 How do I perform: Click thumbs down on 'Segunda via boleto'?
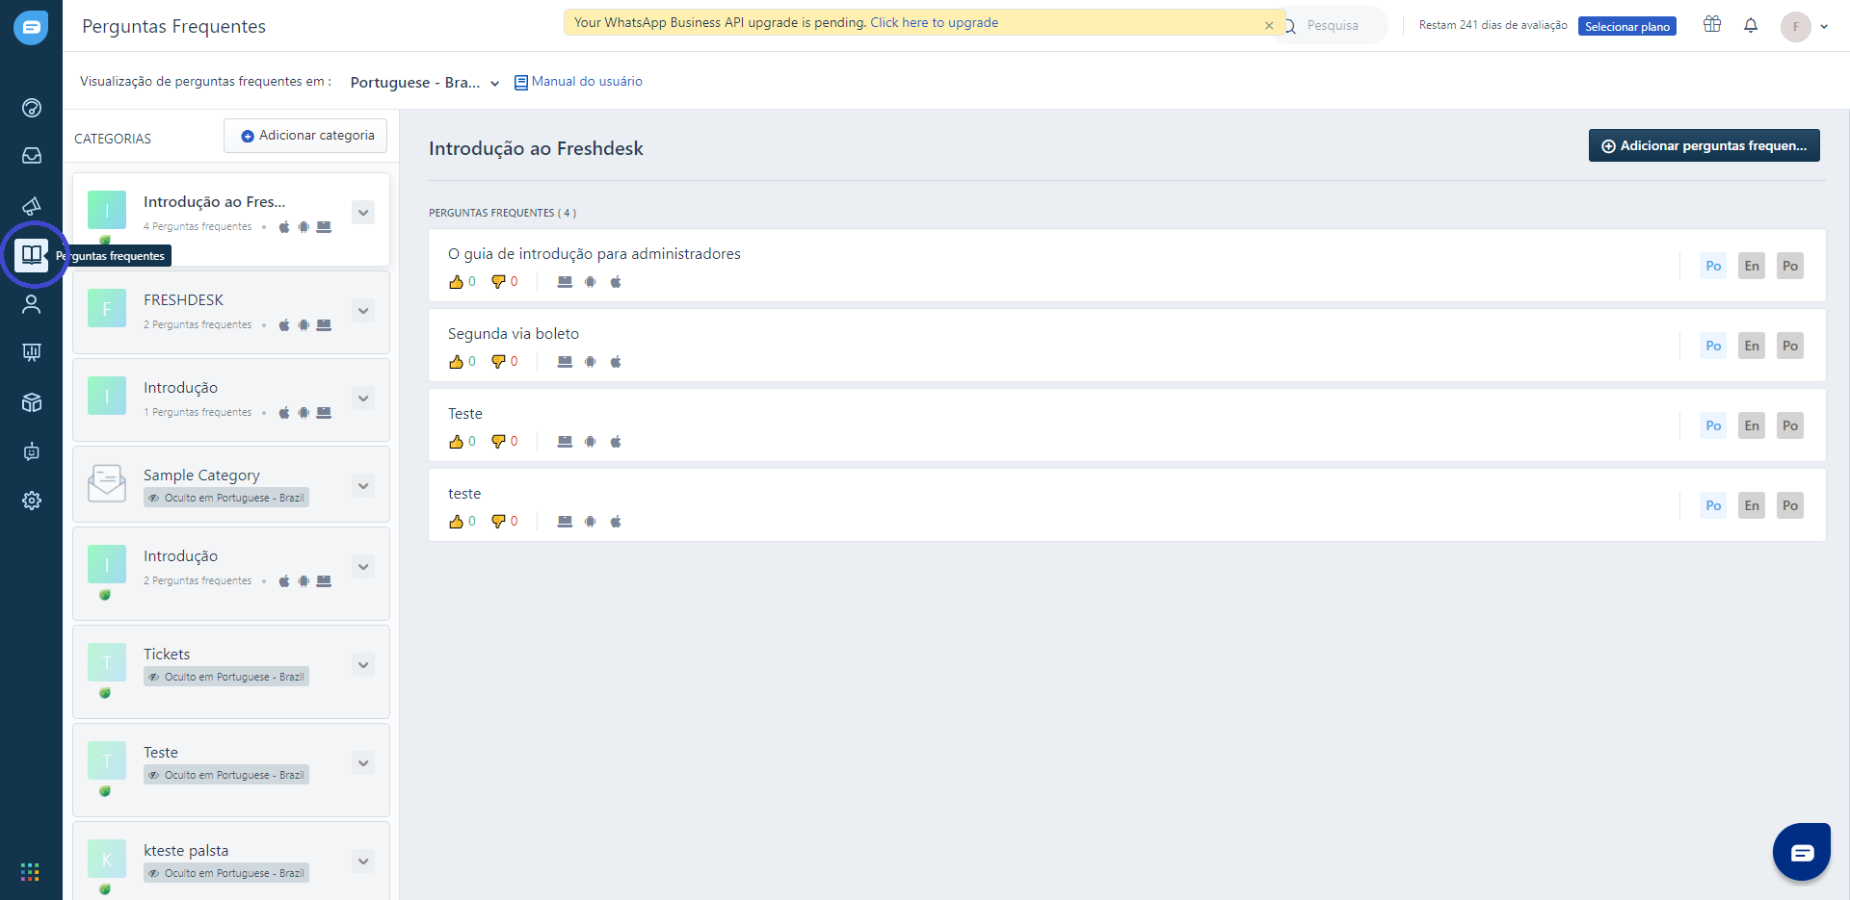tap(498, 362)
